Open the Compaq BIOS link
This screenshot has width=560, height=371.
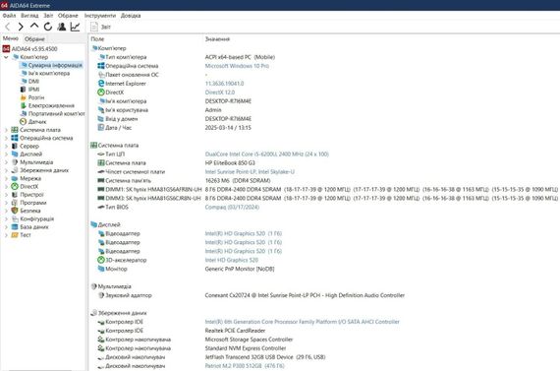pyautogui.click(x=232, y=207)
